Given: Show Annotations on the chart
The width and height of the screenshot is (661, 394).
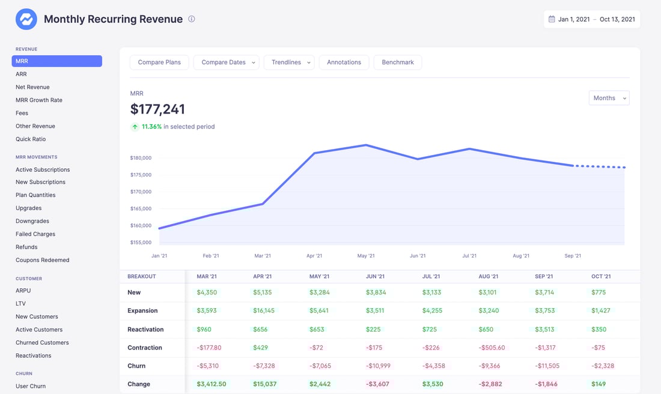Looking at the screenshot, I should (x=344, y=62).
